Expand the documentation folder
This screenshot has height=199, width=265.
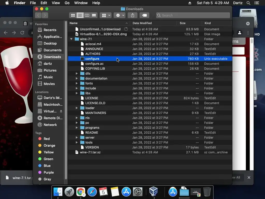pyautogui.click(x=77, y=79)
